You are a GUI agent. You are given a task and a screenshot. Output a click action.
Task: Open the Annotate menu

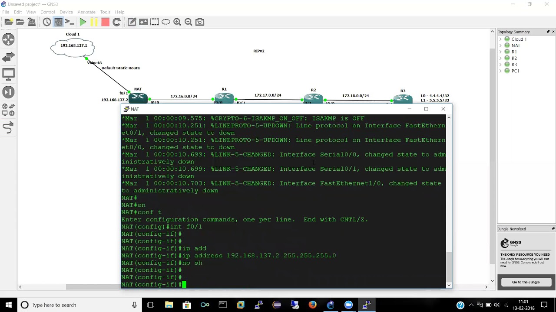point(86,12)
